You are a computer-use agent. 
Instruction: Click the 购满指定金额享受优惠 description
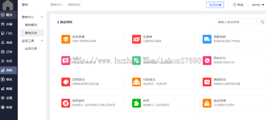point(227,84)
